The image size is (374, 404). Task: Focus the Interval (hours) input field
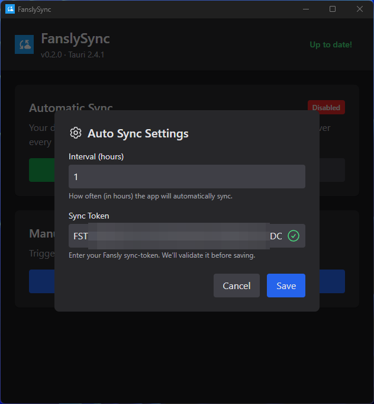tap(186, 177)
